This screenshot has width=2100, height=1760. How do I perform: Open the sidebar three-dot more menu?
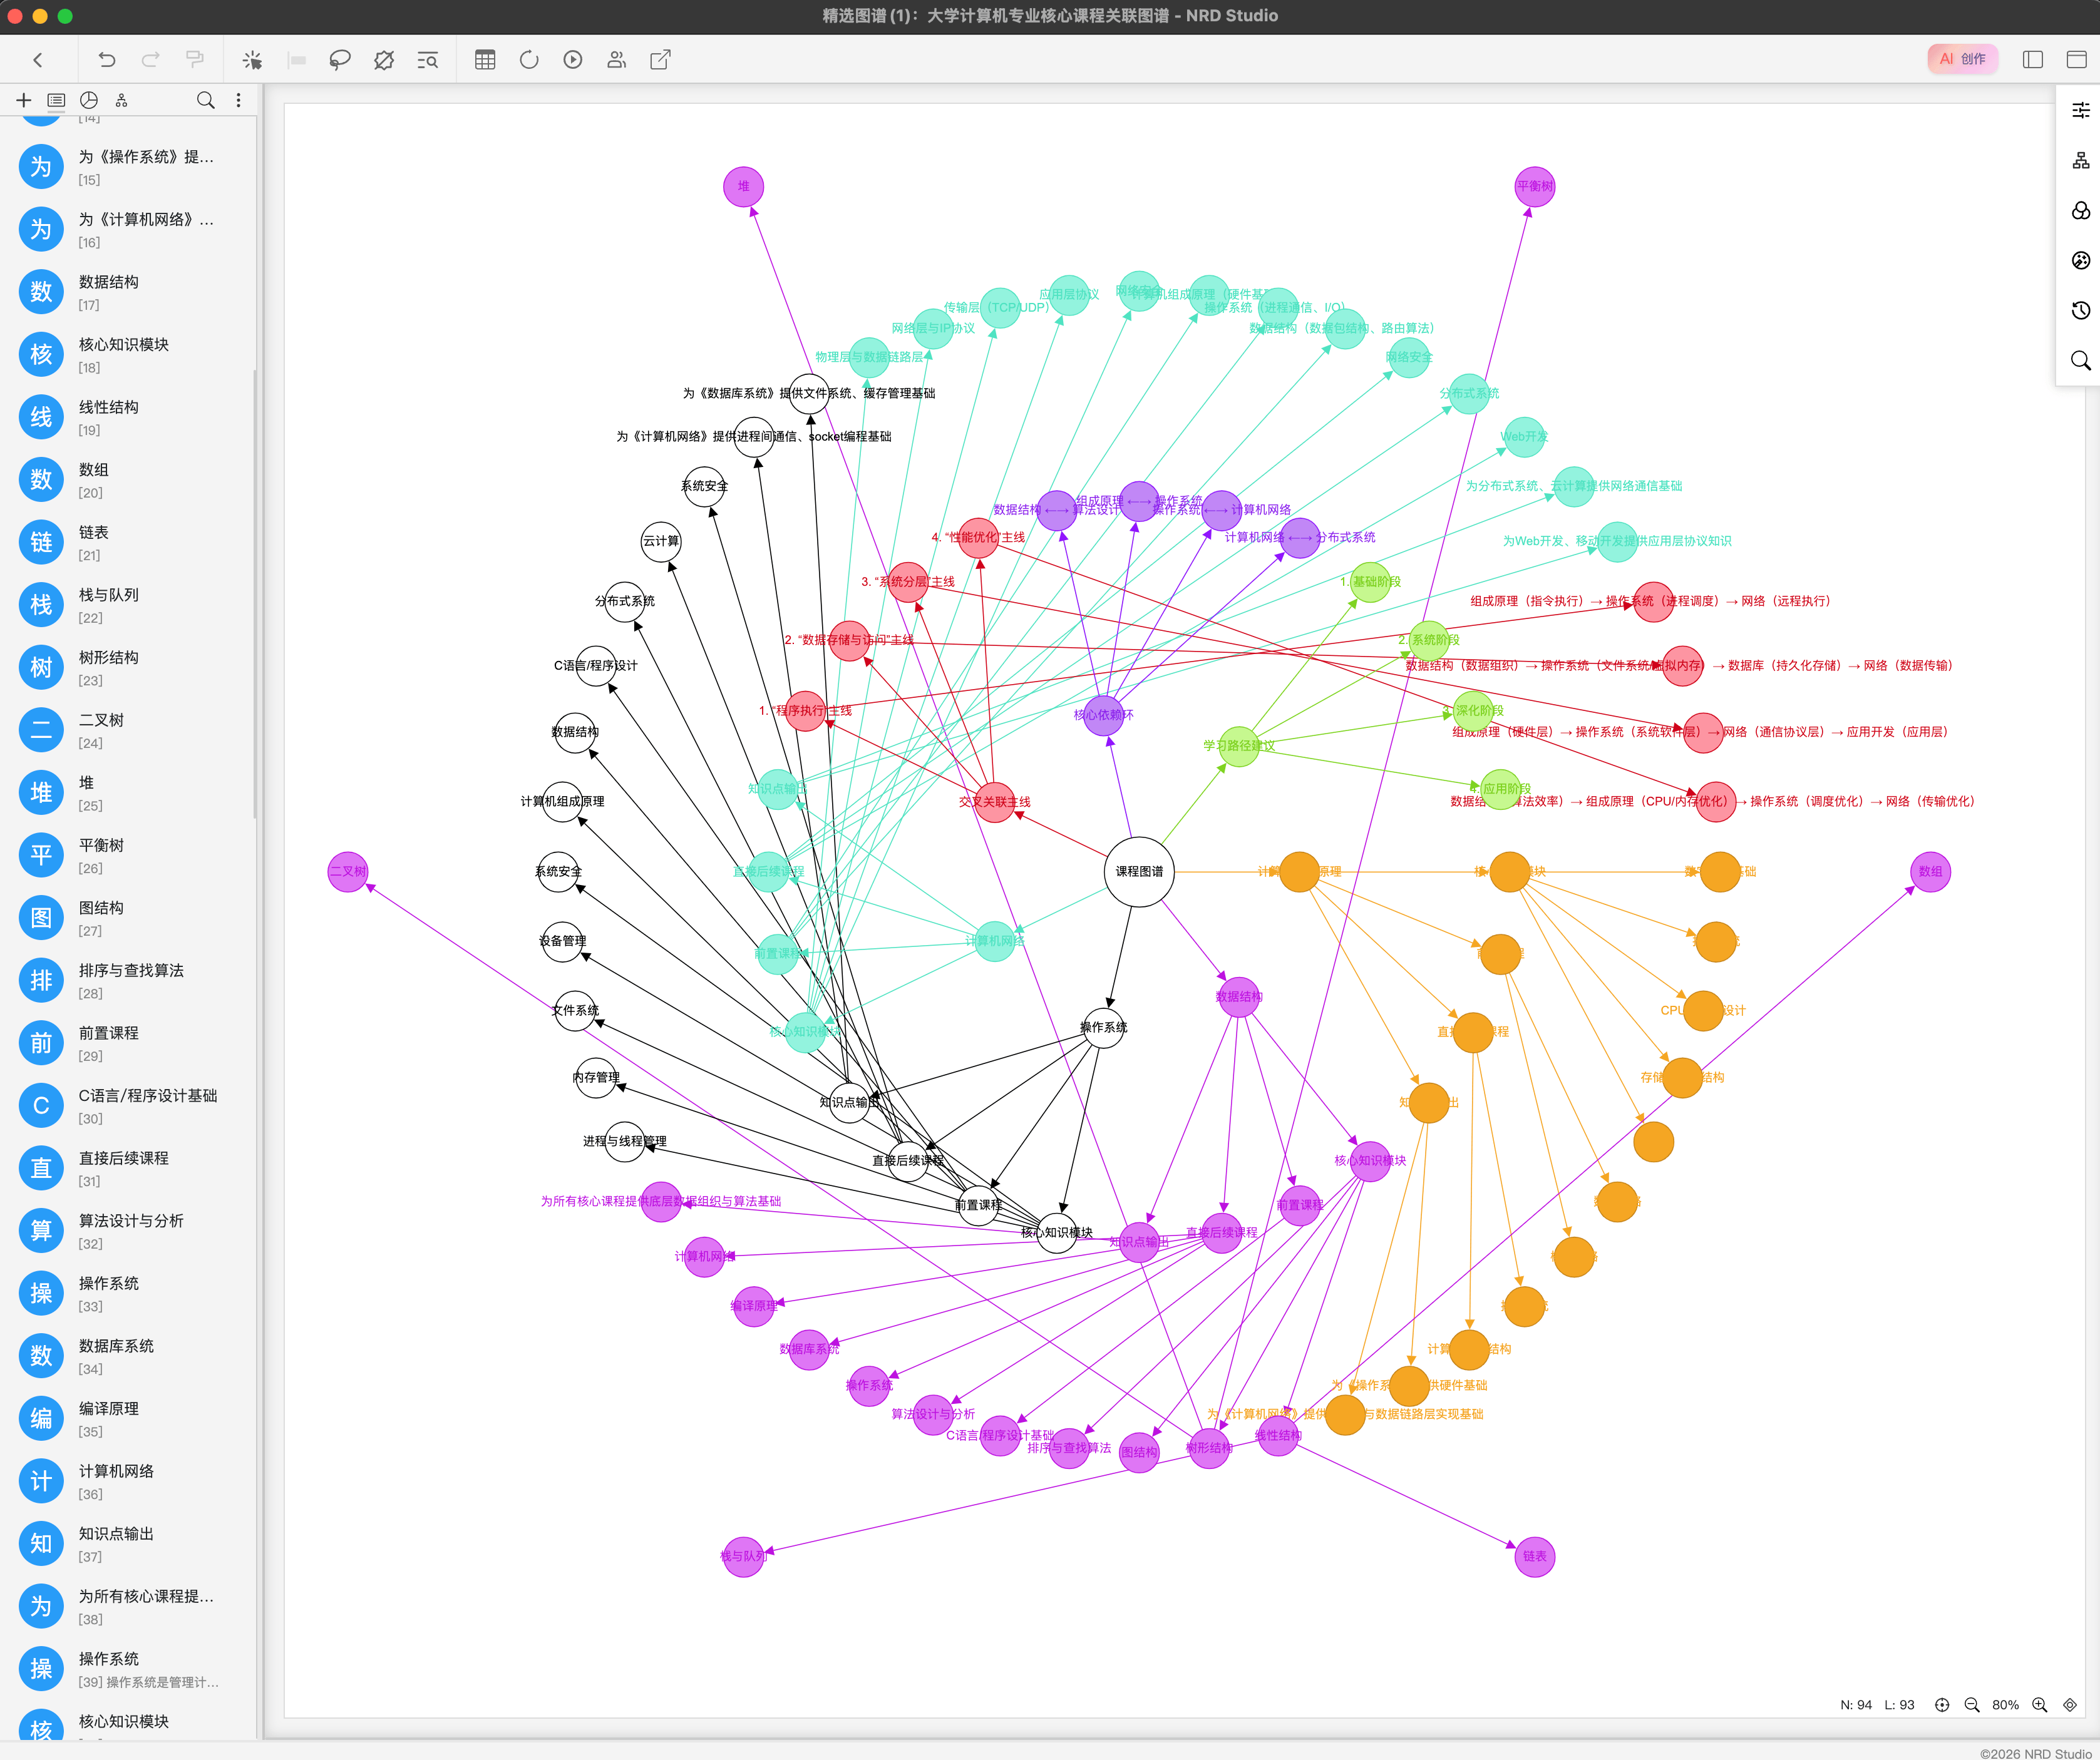pos(238,100)
